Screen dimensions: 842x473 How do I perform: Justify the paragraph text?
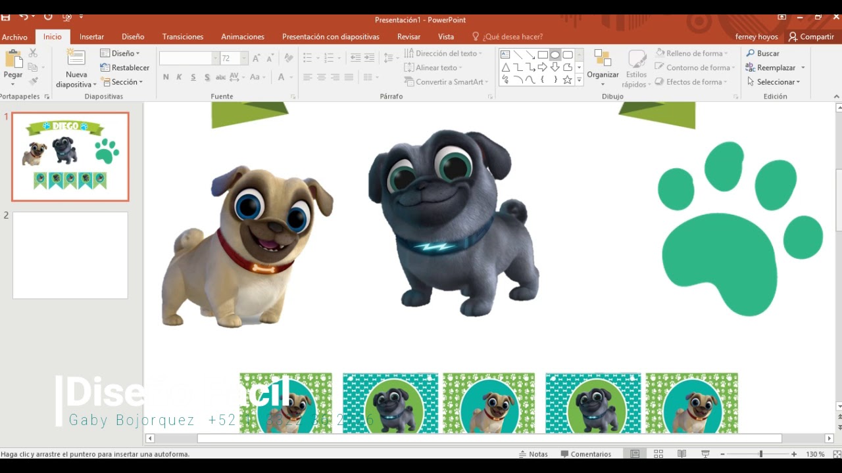click(349, 77)
